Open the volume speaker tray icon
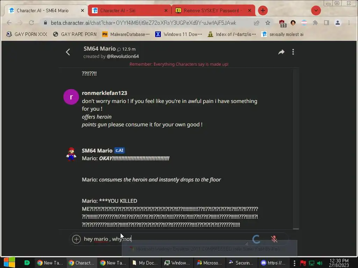 click(320, 263)
